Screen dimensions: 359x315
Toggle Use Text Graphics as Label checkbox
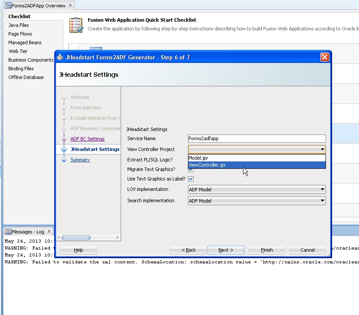pyautogui.click(x=191, y=179)
